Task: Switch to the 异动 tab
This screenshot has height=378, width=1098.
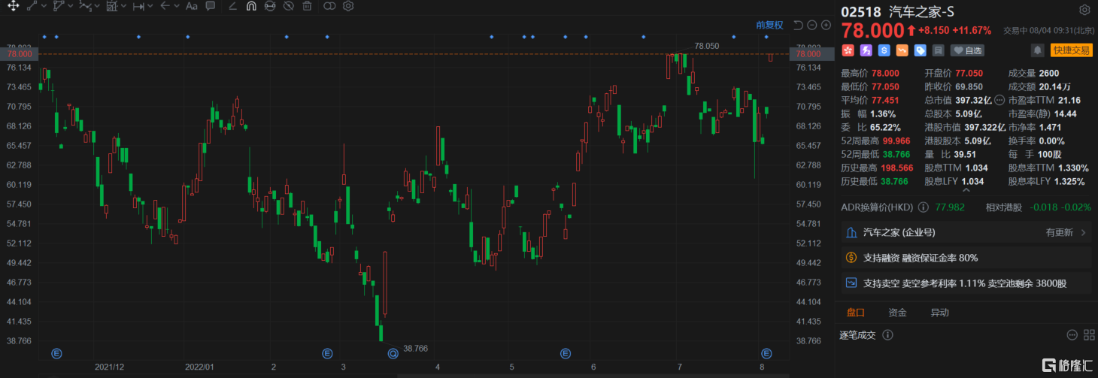Action: click(x=939, y=313)
